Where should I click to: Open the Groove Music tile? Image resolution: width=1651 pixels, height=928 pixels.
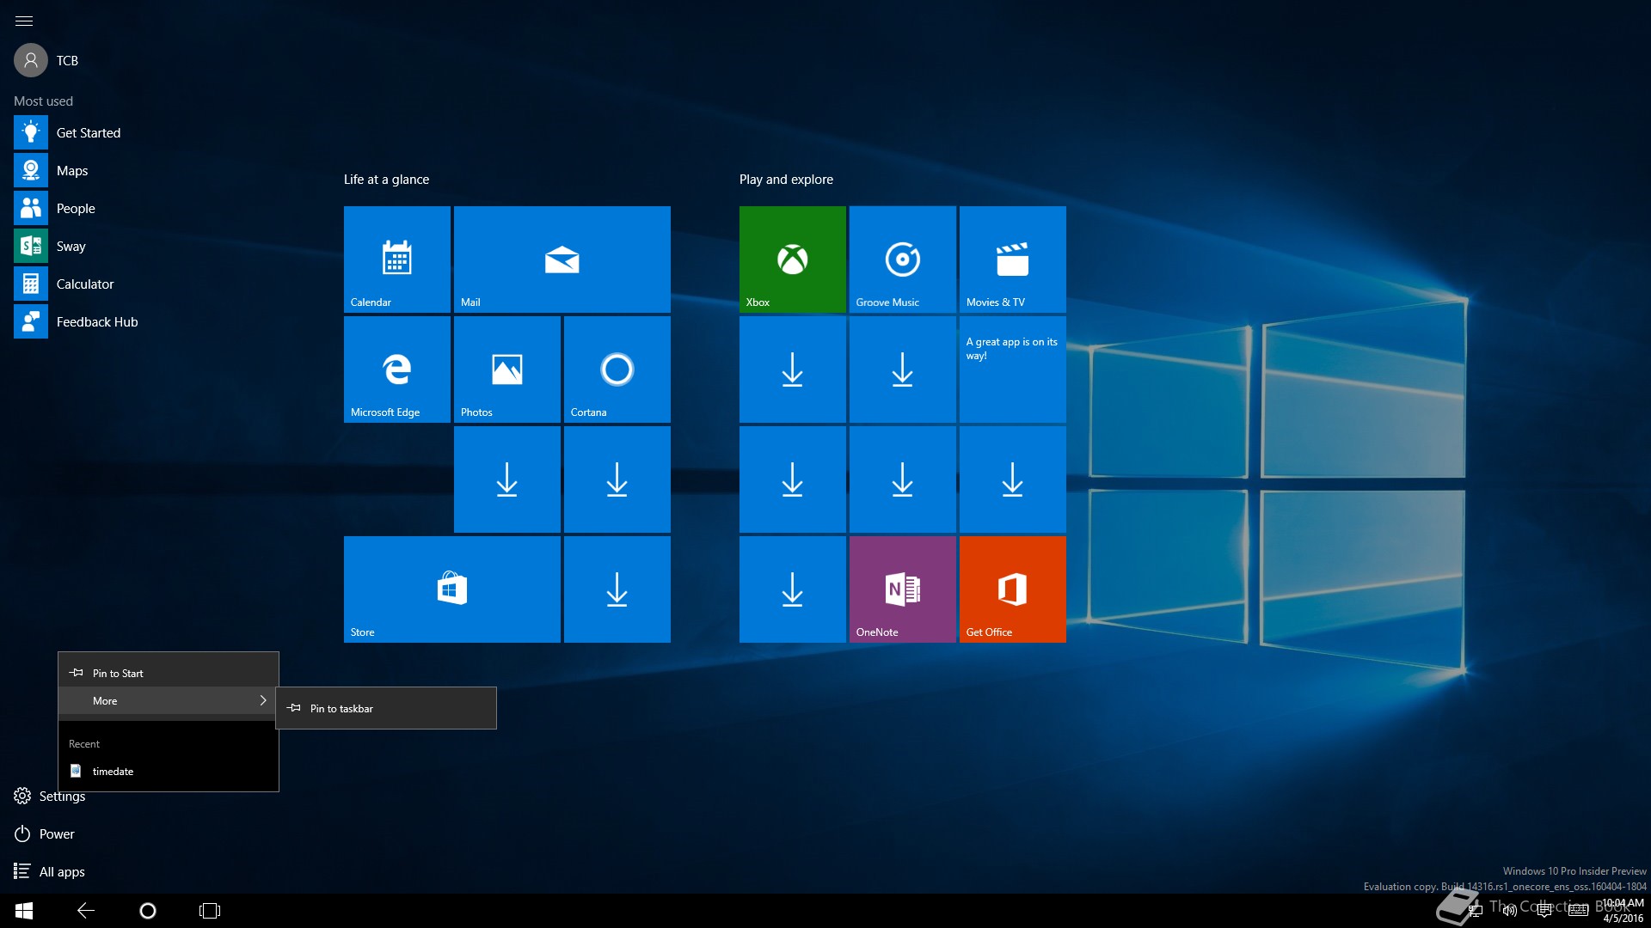tap(903, 259)
